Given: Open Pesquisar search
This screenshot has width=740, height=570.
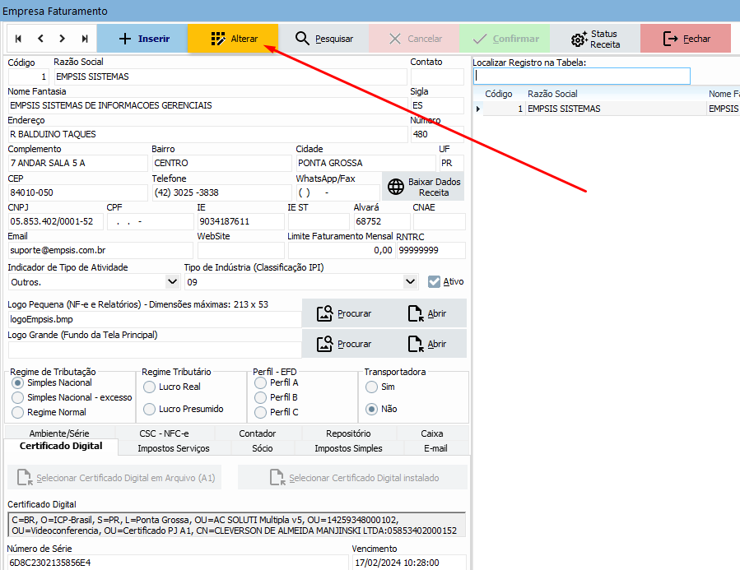Looking at the screenshot, I should click(323, 39).
